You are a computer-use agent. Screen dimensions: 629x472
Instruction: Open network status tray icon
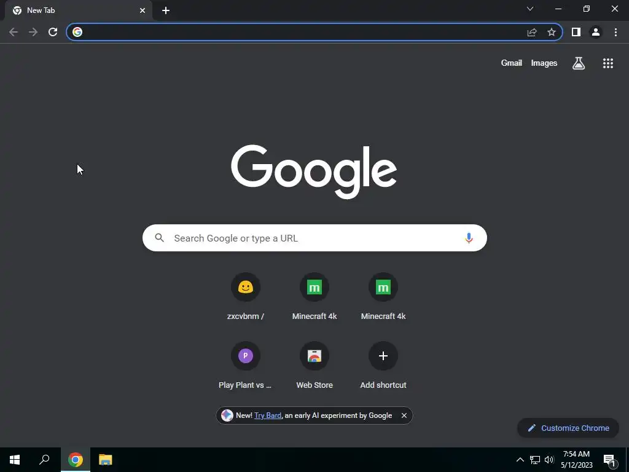point(535,460)
